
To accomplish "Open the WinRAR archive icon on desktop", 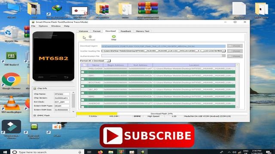I will [x=148, y=8].
